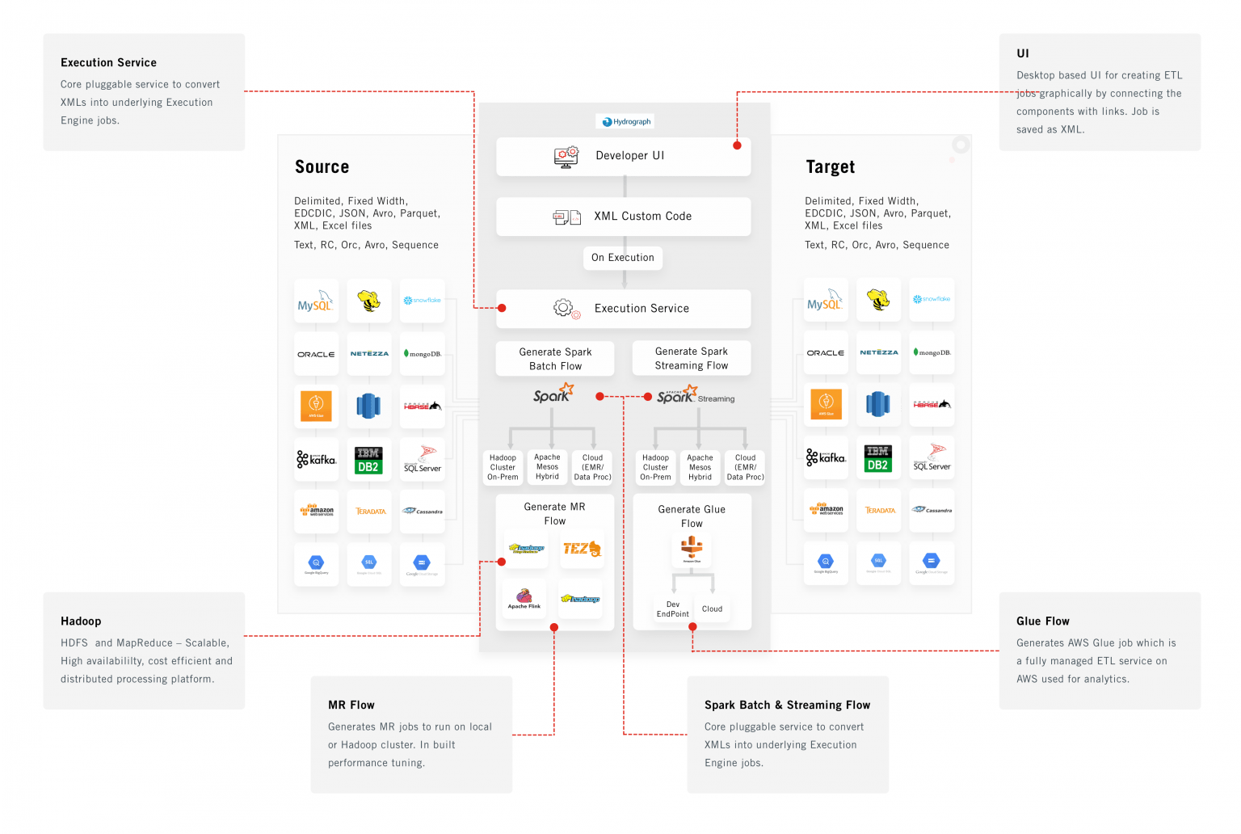Select the Apache Flink logo
Screen dimensions: 1241x834
click(x=524, y=599)
